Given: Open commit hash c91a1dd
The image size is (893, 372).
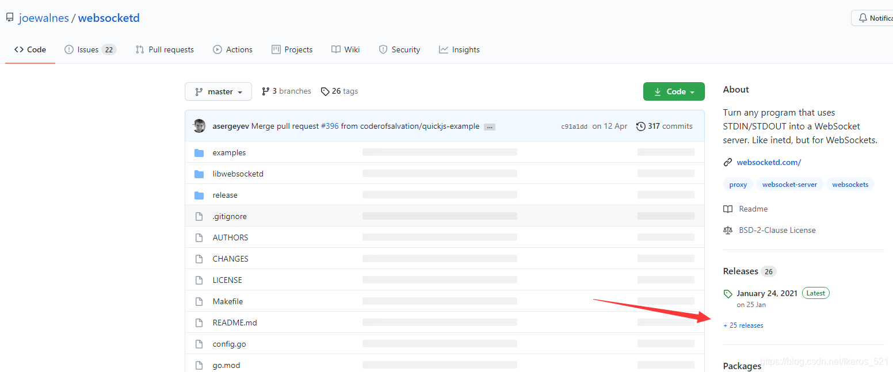Looking at the screenshot, I should 574,126.
